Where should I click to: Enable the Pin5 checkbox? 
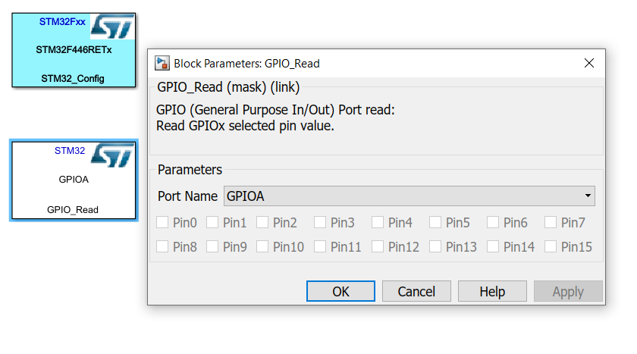coord(435,222)
